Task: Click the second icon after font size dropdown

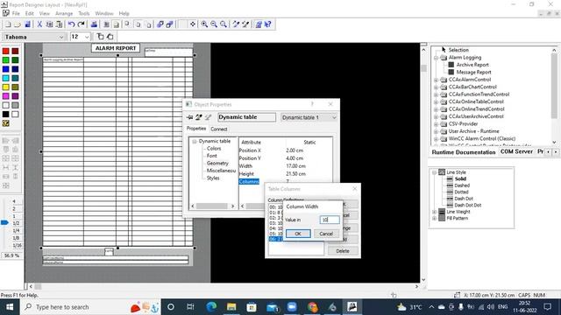Action: tap(110, 37)
